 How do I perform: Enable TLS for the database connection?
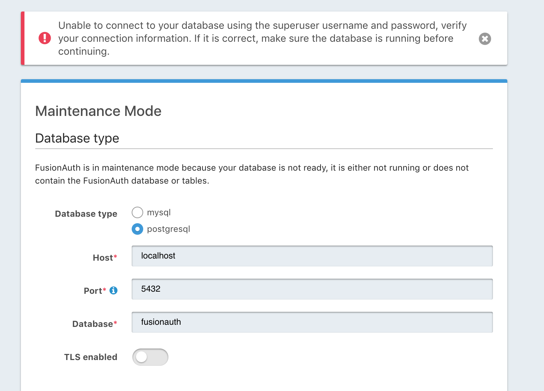pyautogui.click(x=150, y=357)
